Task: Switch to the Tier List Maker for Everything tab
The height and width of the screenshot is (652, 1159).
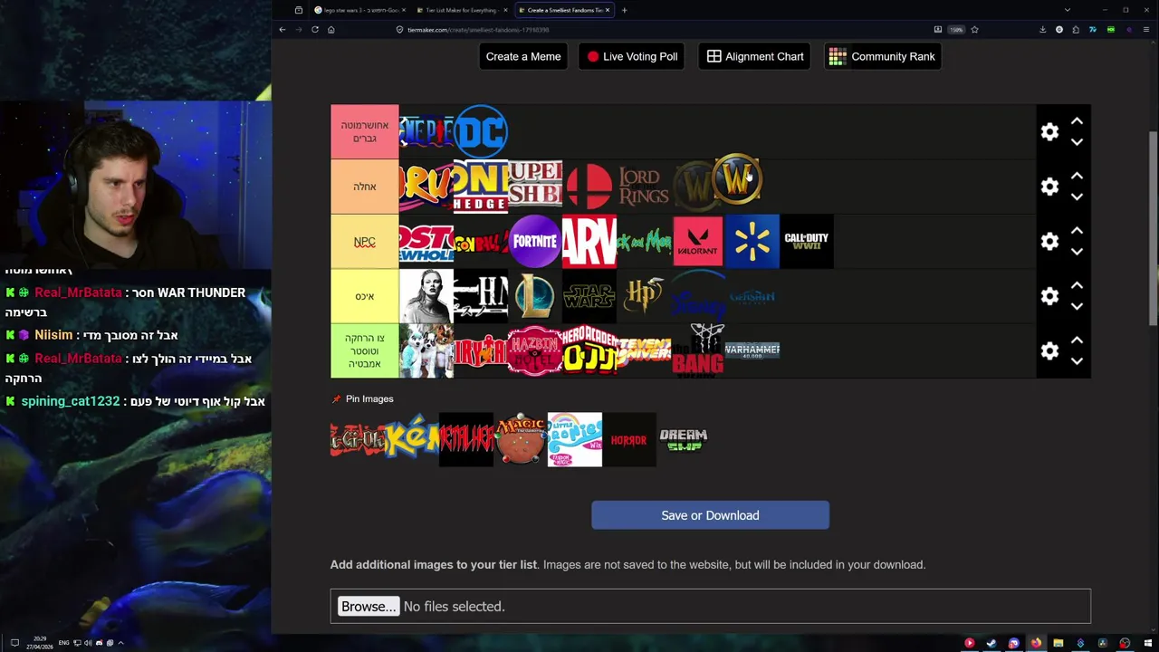Action: click(x=460, y=10)
